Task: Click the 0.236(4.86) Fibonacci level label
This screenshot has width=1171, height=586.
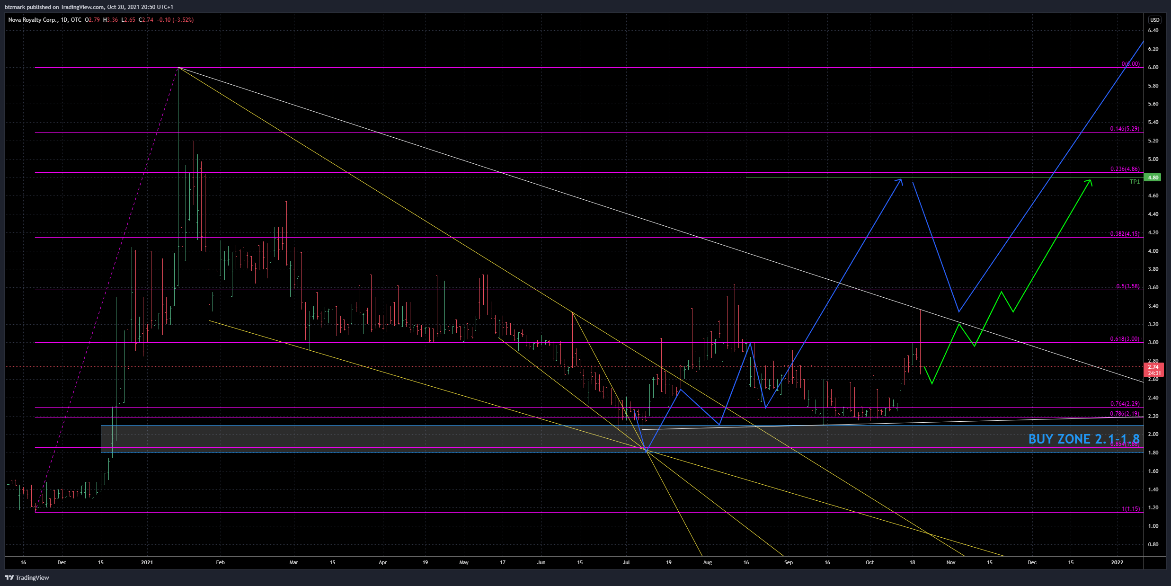Action: coord(1125,169)
